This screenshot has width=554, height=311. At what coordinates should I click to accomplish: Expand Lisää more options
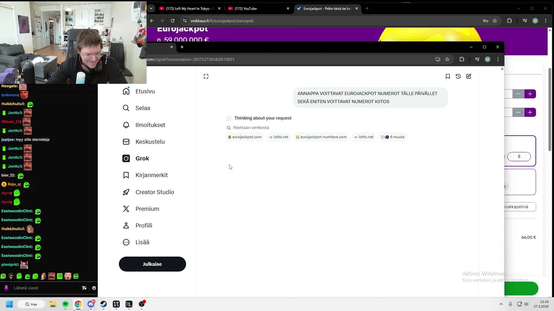pos(136,242)
